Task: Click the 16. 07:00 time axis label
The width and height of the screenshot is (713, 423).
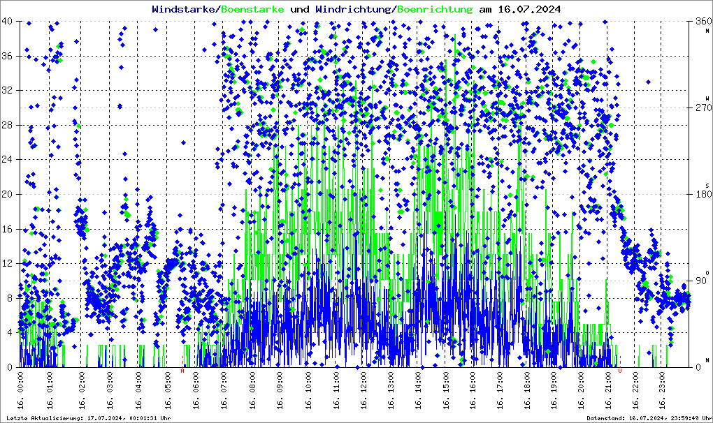Action: tap(223, 390)
